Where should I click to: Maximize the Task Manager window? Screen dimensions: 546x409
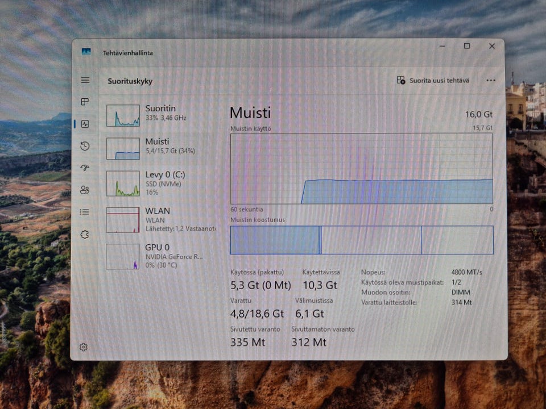466,46
